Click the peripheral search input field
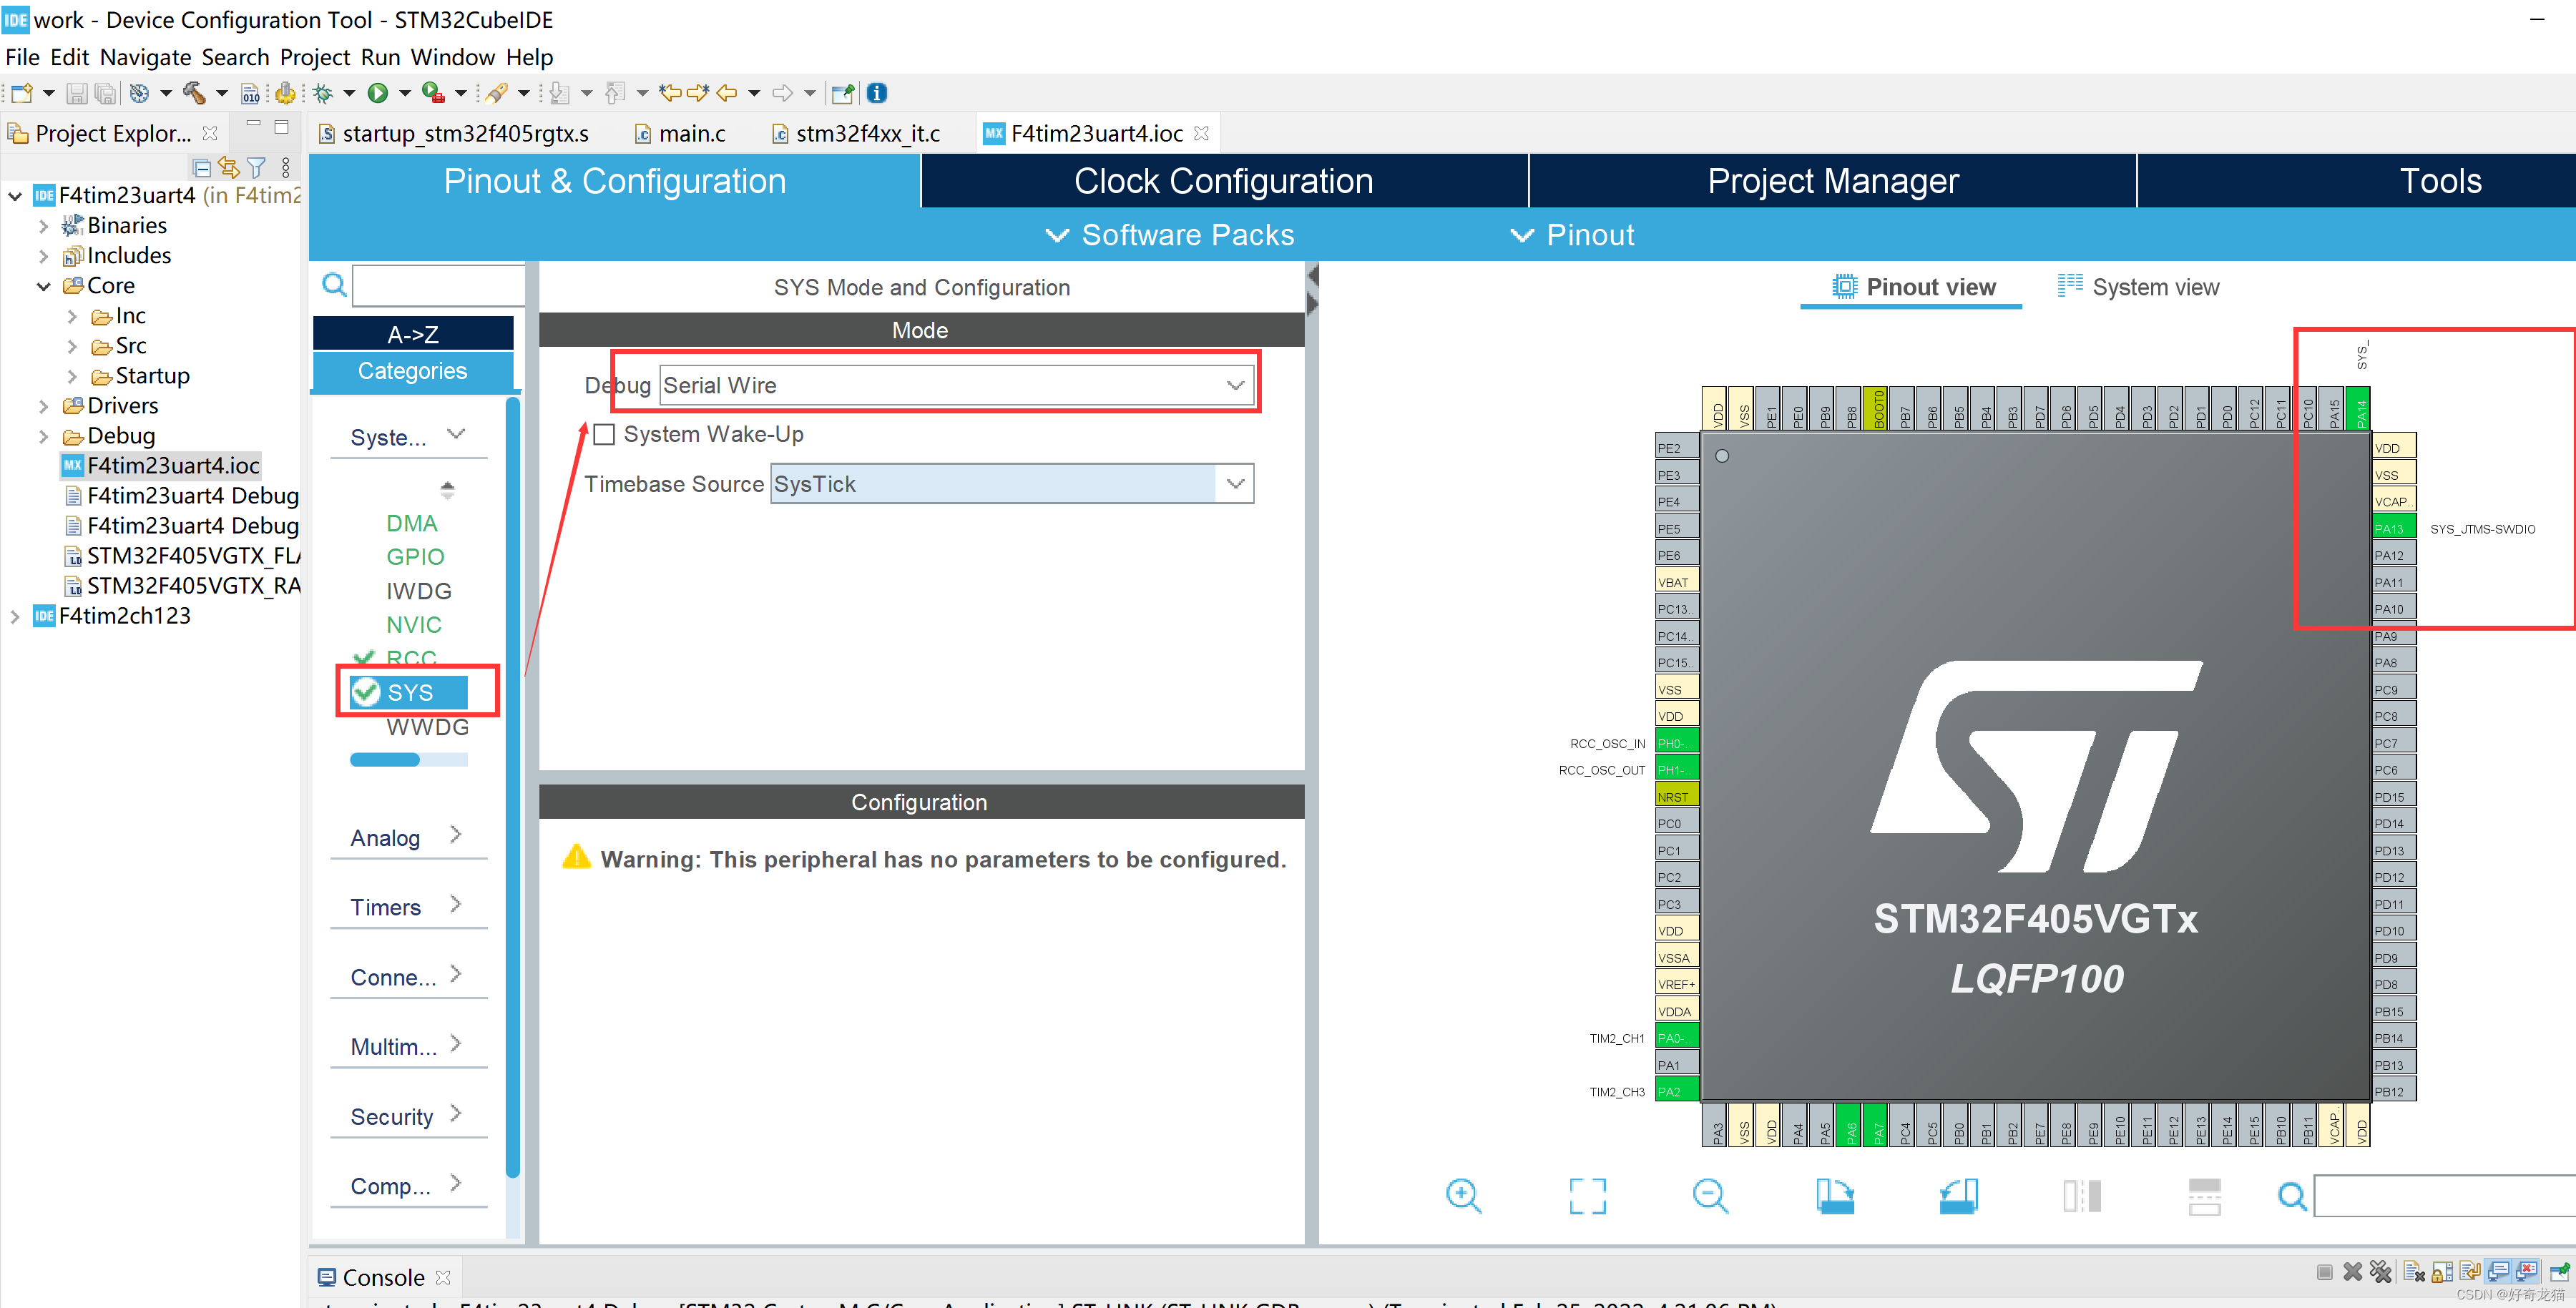 coord(438,286)
